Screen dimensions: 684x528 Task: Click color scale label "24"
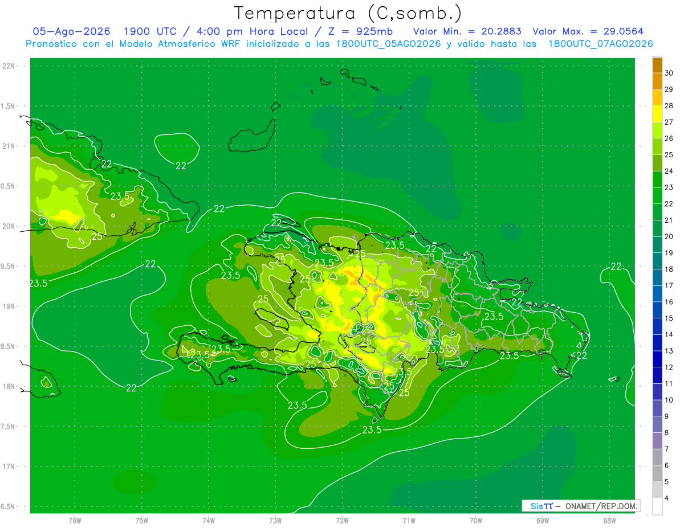(x=669, y=171)
